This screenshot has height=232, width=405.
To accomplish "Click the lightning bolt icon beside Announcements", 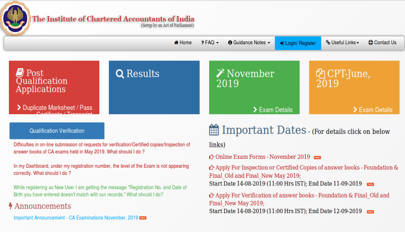I will pos(11,206).
